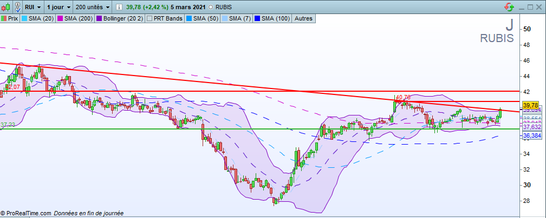Open the '200 unités' dropdown
Screen dimensions: 546x218
pyautogui.click(x=92, y=7)
